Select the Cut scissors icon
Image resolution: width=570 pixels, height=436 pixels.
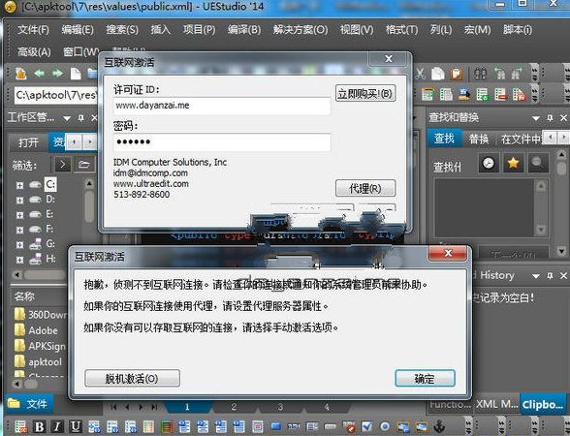421,74
